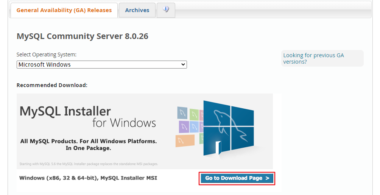Click the MySQL Community Server 8.0.26 heading
This screenshot has height=195, width=380.
tap(83, 36)
